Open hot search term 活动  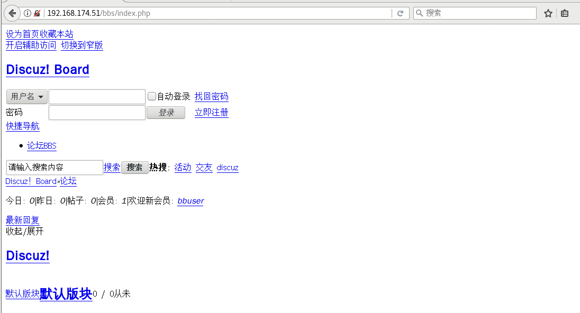pyautogui.click(x=183, y=168)
